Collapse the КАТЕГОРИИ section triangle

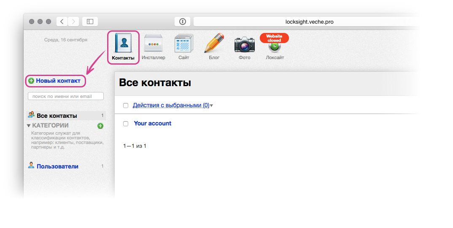click(x=29, y=125)
